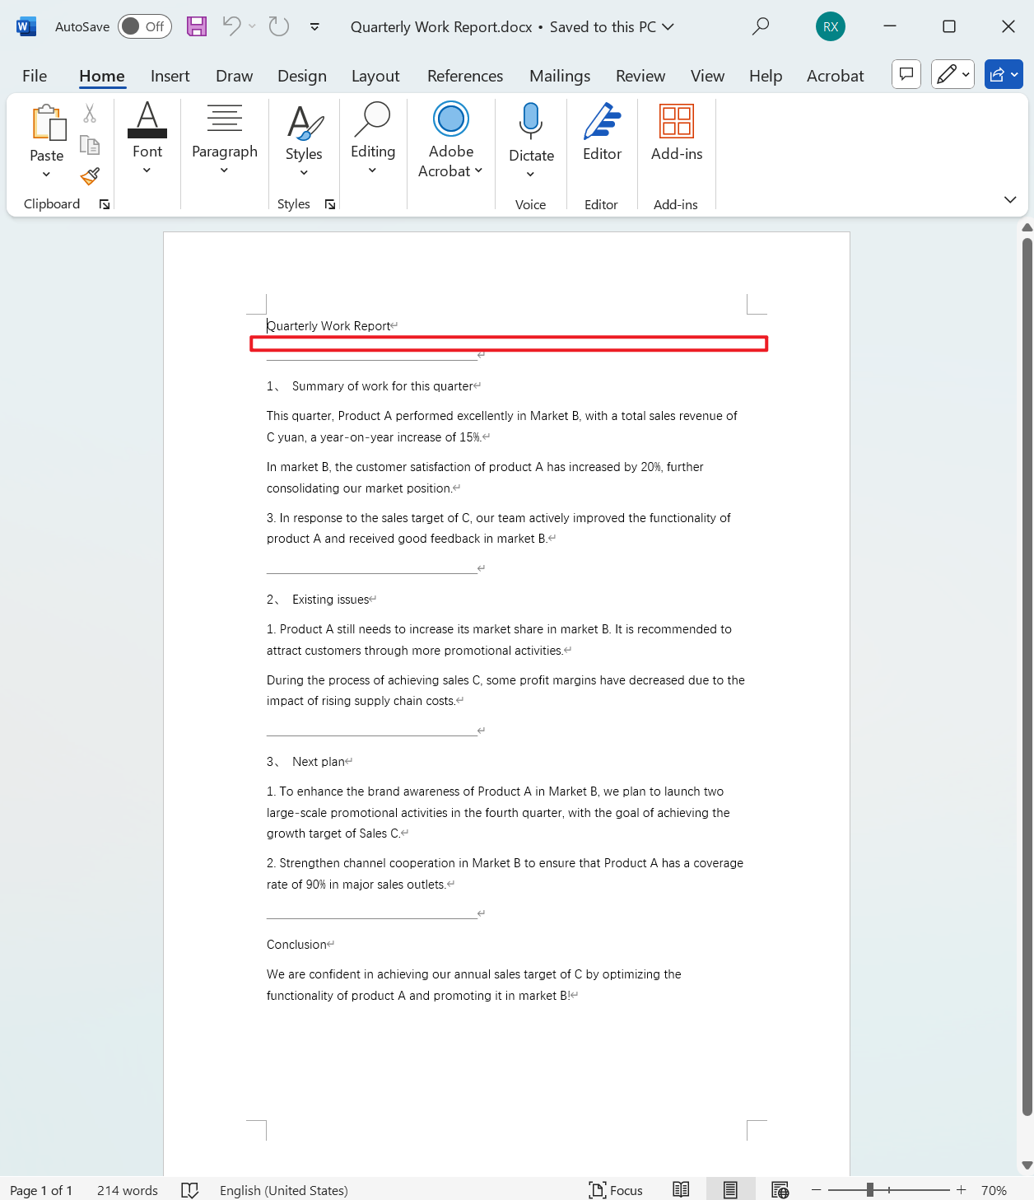Click the English (United States) language indicator
This screenshot has height=1200, width=1034.
tap(284, 1190)
